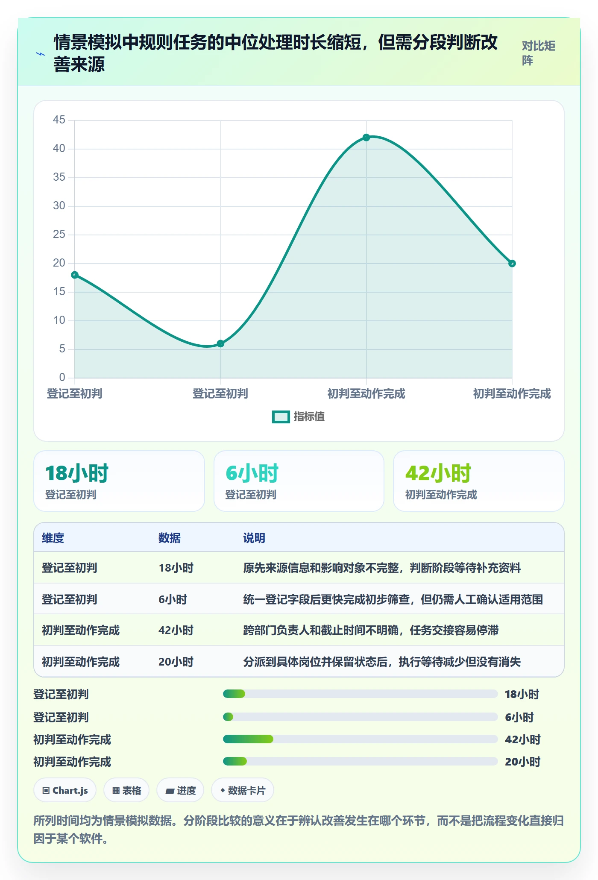Click the footnote starting with 所列时间均为情景模拟数据
598x880 pixels.
299,830
